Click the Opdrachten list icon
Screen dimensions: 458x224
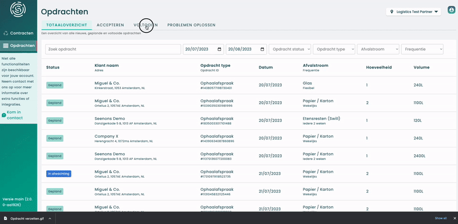pyautogui.click(x=6, y=46)
